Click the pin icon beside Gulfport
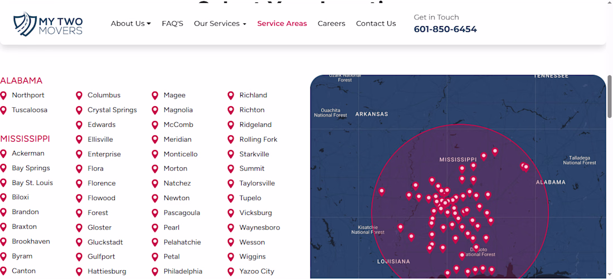 pos(79,257)
